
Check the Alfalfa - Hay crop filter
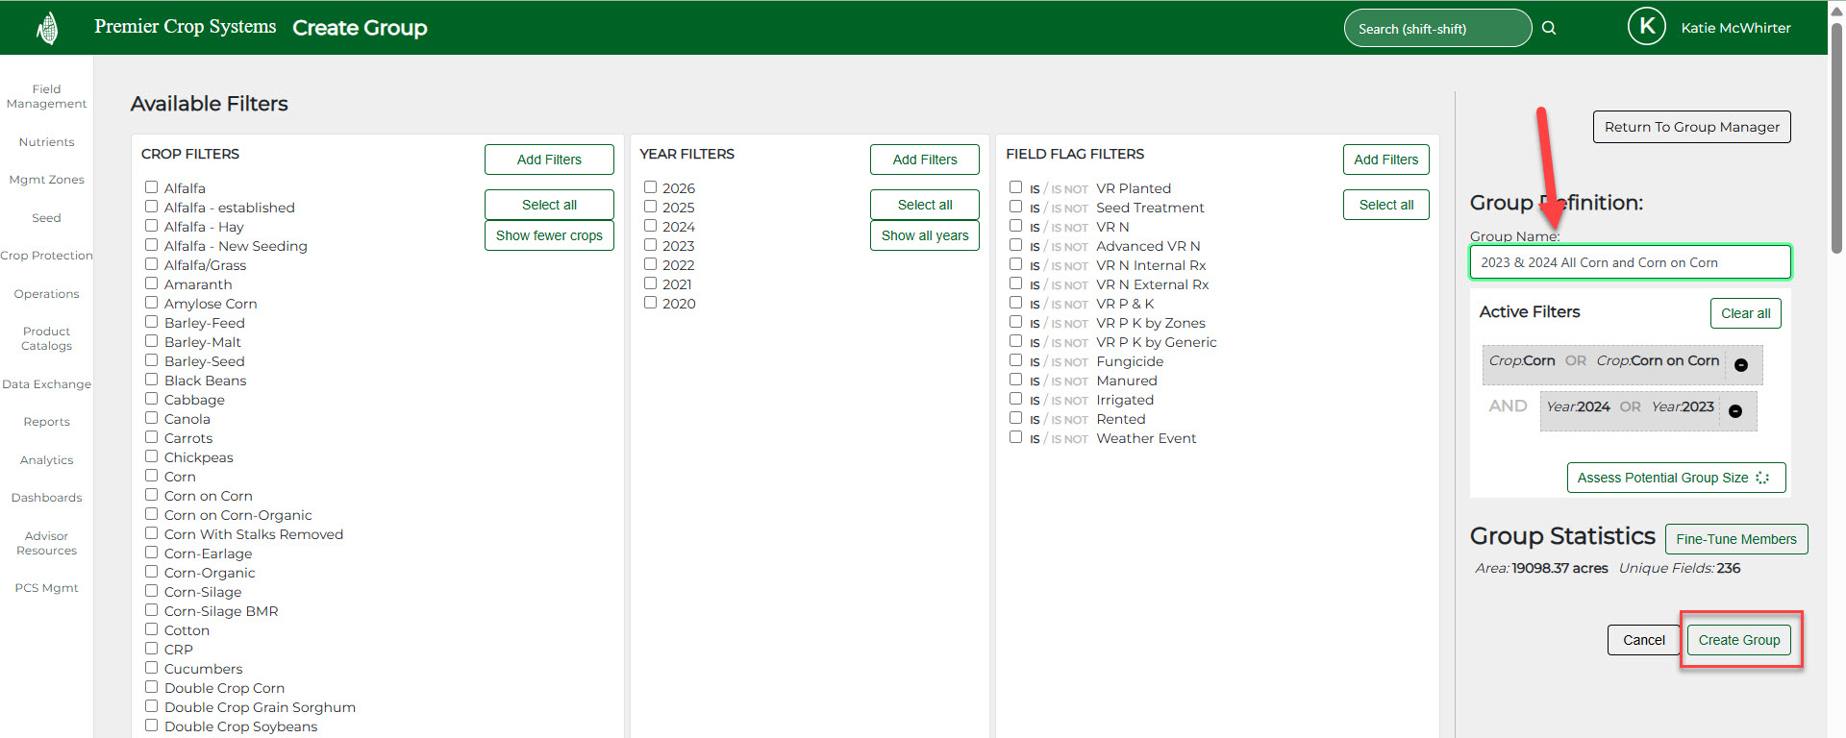(x=151, y=226)
